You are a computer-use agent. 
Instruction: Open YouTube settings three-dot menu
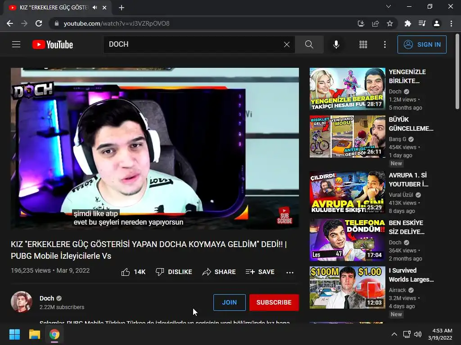(385, 44)
